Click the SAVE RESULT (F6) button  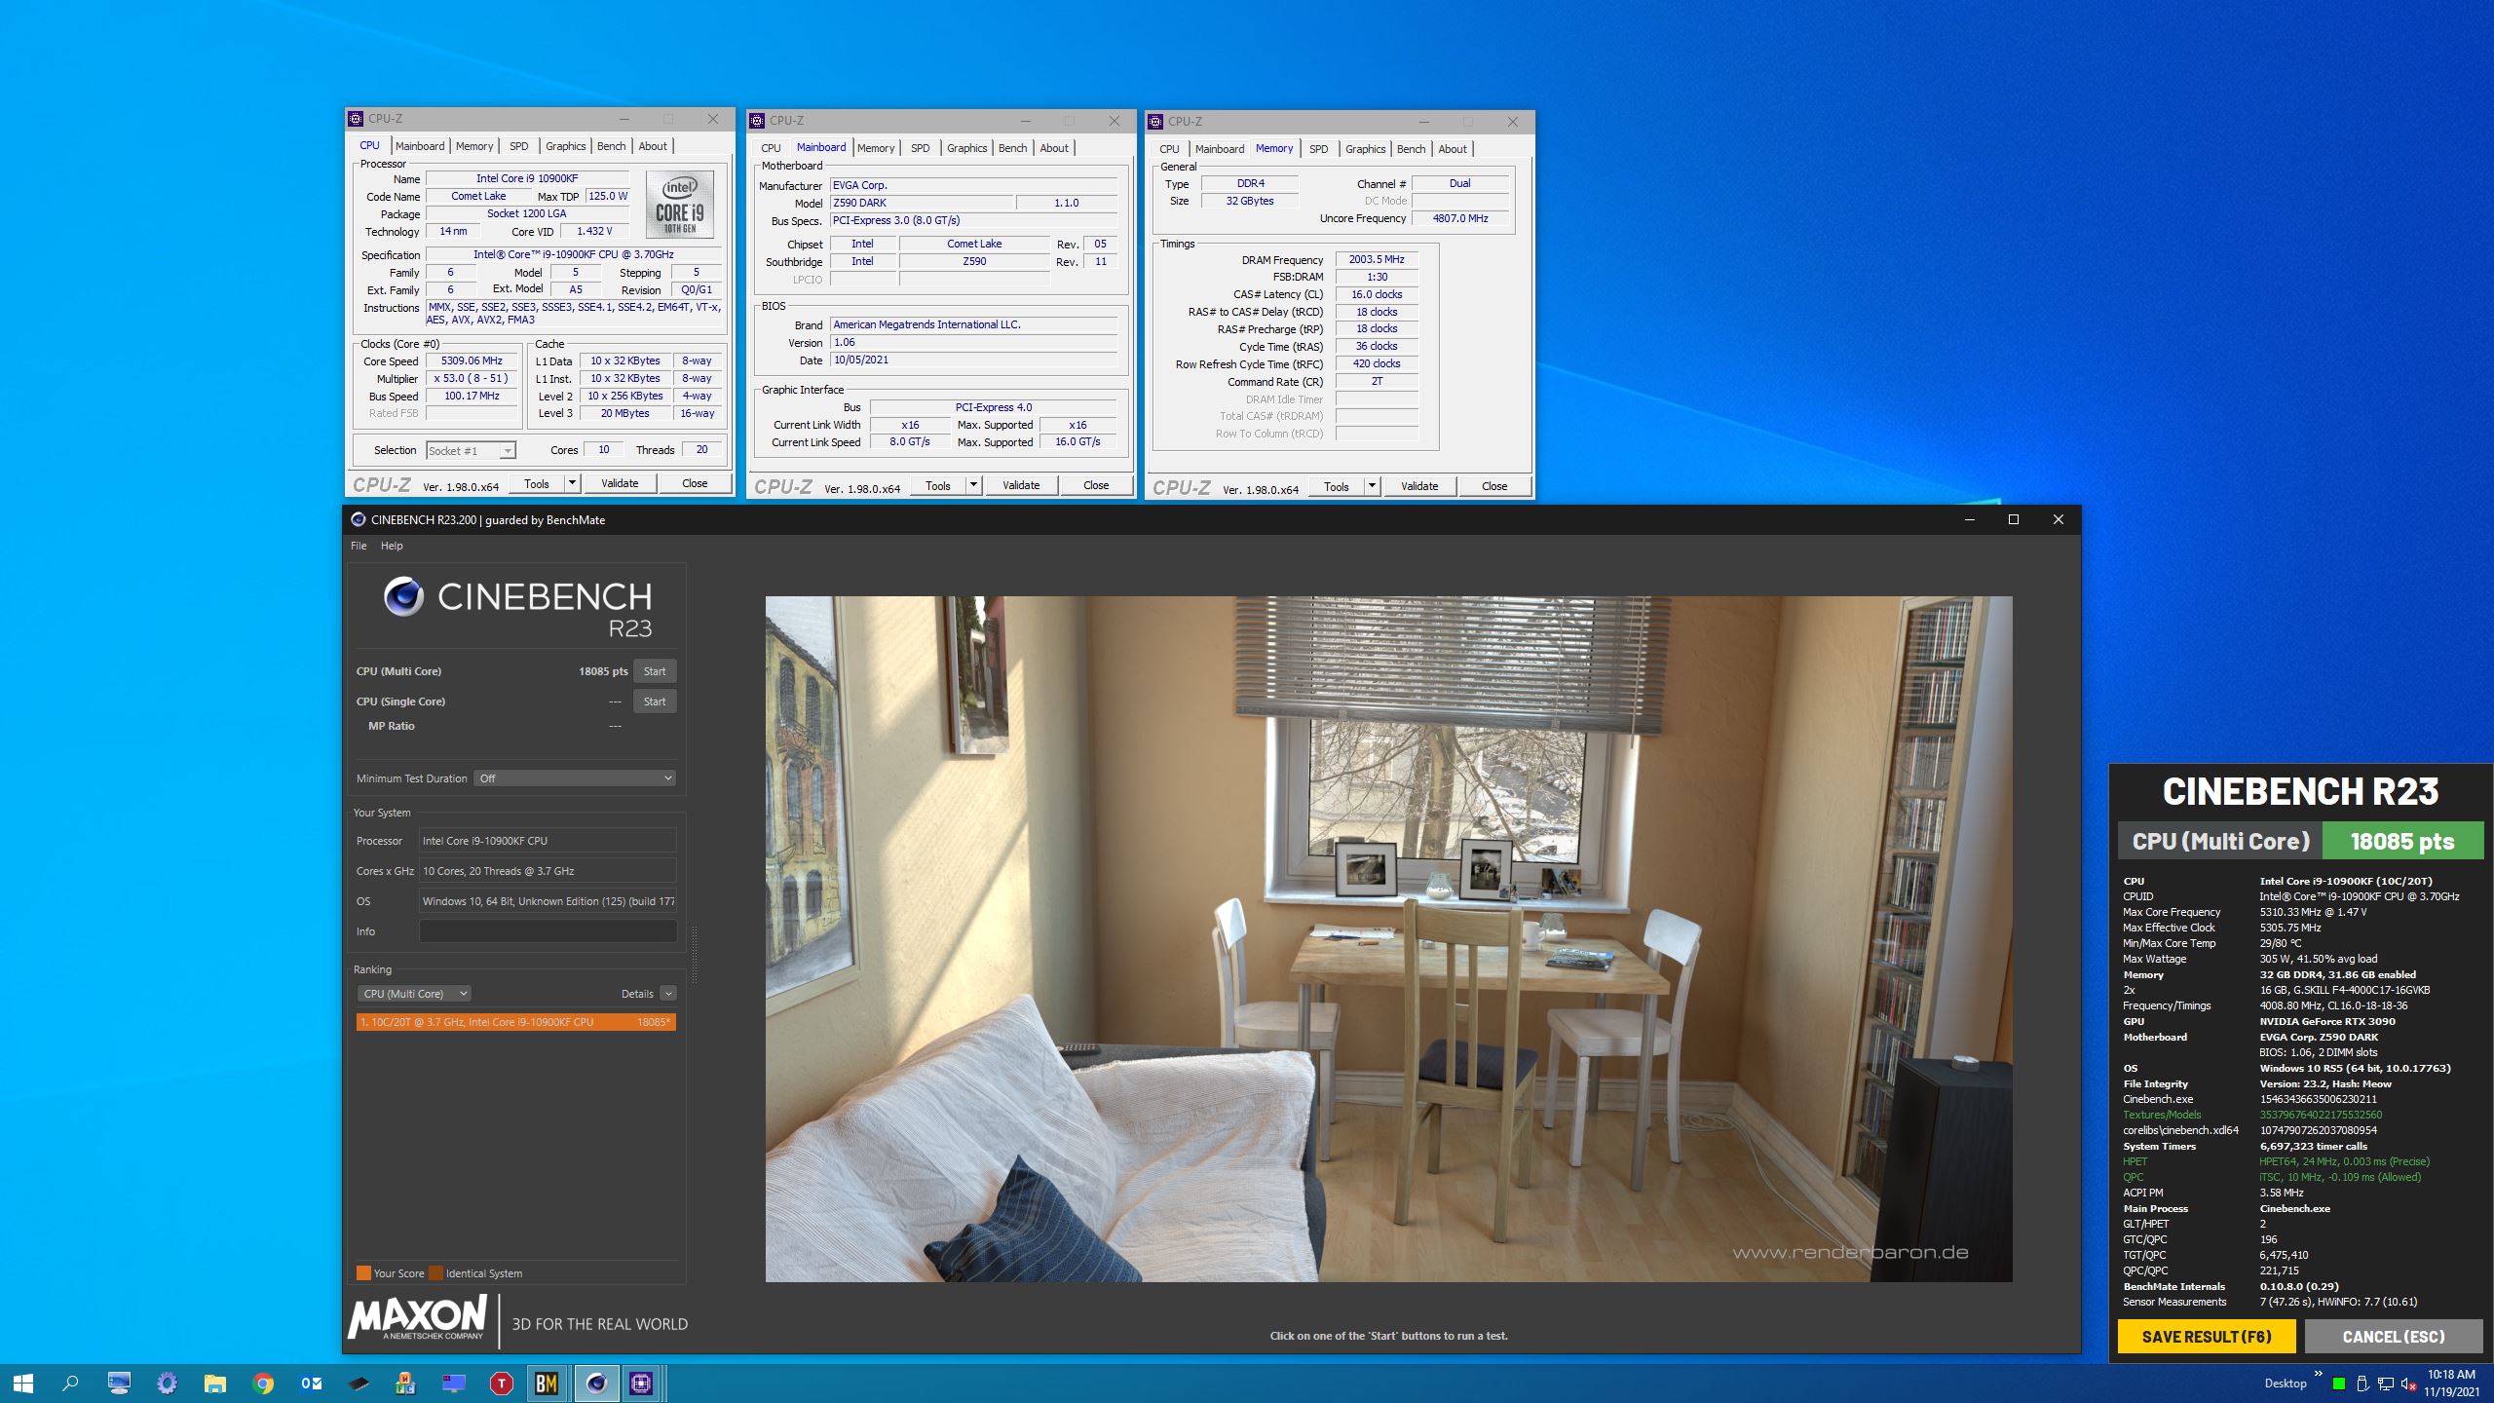(2206, 1337)
